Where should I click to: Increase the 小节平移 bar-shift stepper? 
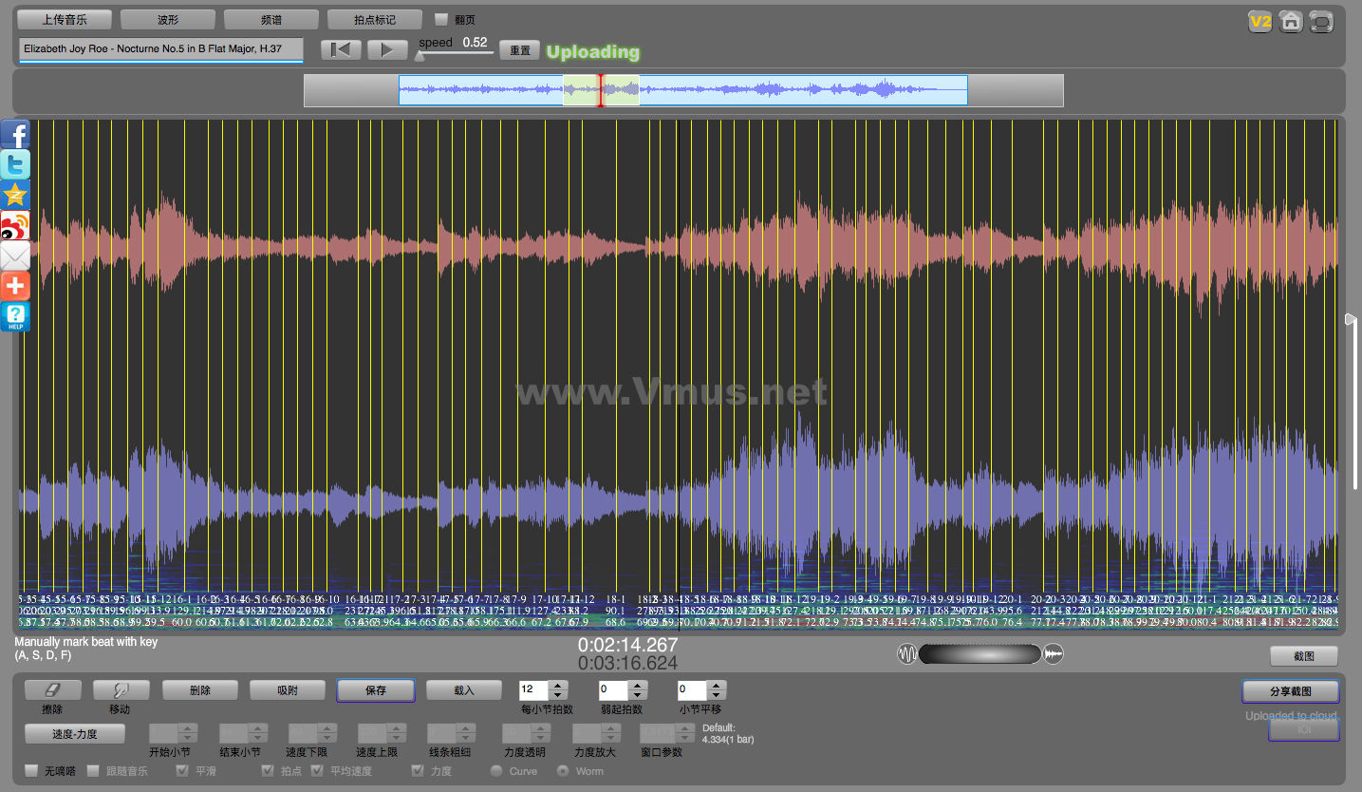717,686
